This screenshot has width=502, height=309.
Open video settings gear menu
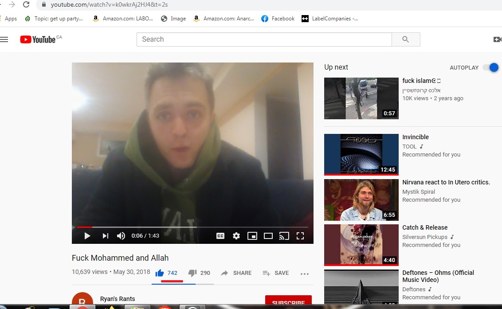pyautogui.click(x=236, y=236)
